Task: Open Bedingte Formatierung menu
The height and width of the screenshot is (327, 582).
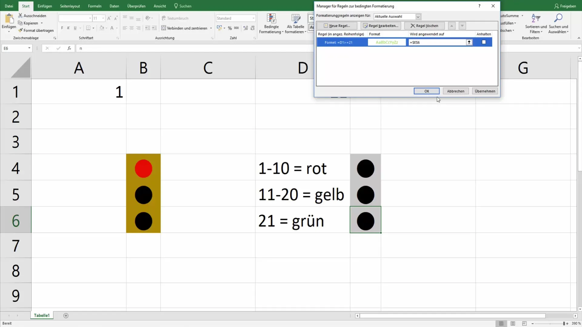Action: click(271, 24)
